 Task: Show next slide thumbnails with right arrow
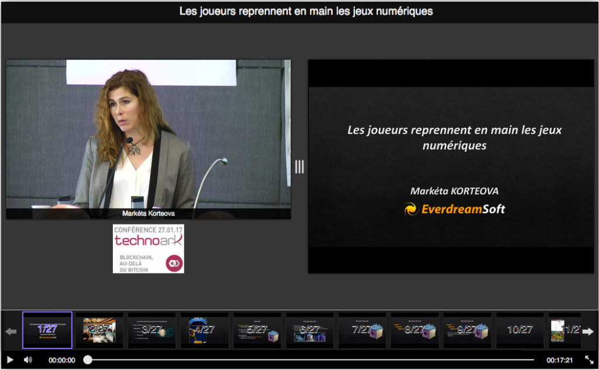[587, 331]
